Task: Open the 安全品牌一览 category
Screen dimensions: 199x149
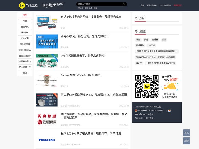Action: point(25,67)
